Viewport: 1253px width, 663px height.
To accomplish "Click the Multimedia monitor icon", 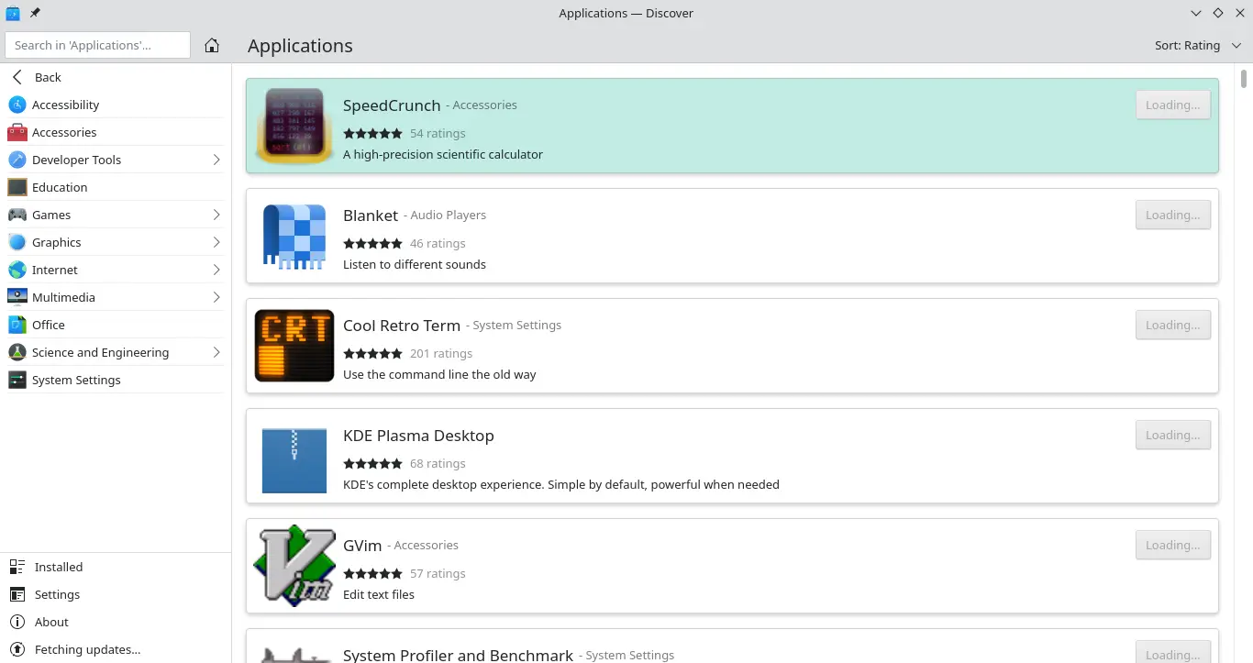I will (x=17, y=297).
